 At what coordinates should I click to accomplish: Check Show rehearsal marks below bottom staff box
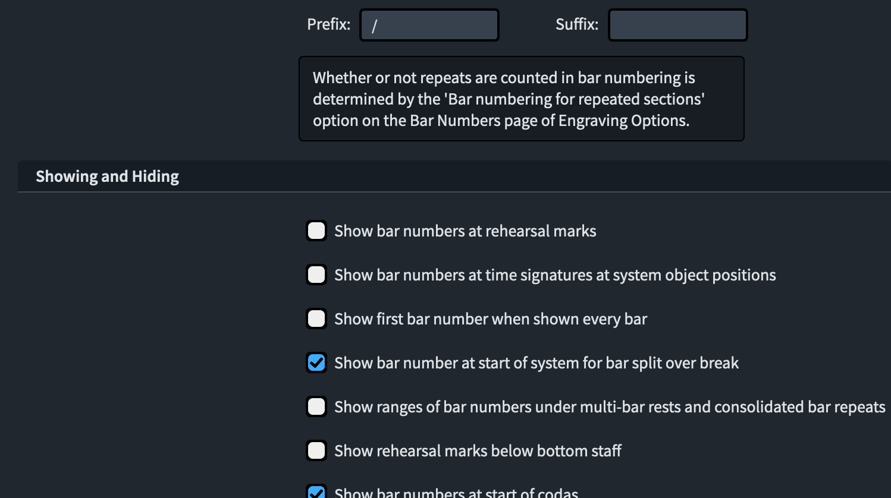tap(316, 450)
